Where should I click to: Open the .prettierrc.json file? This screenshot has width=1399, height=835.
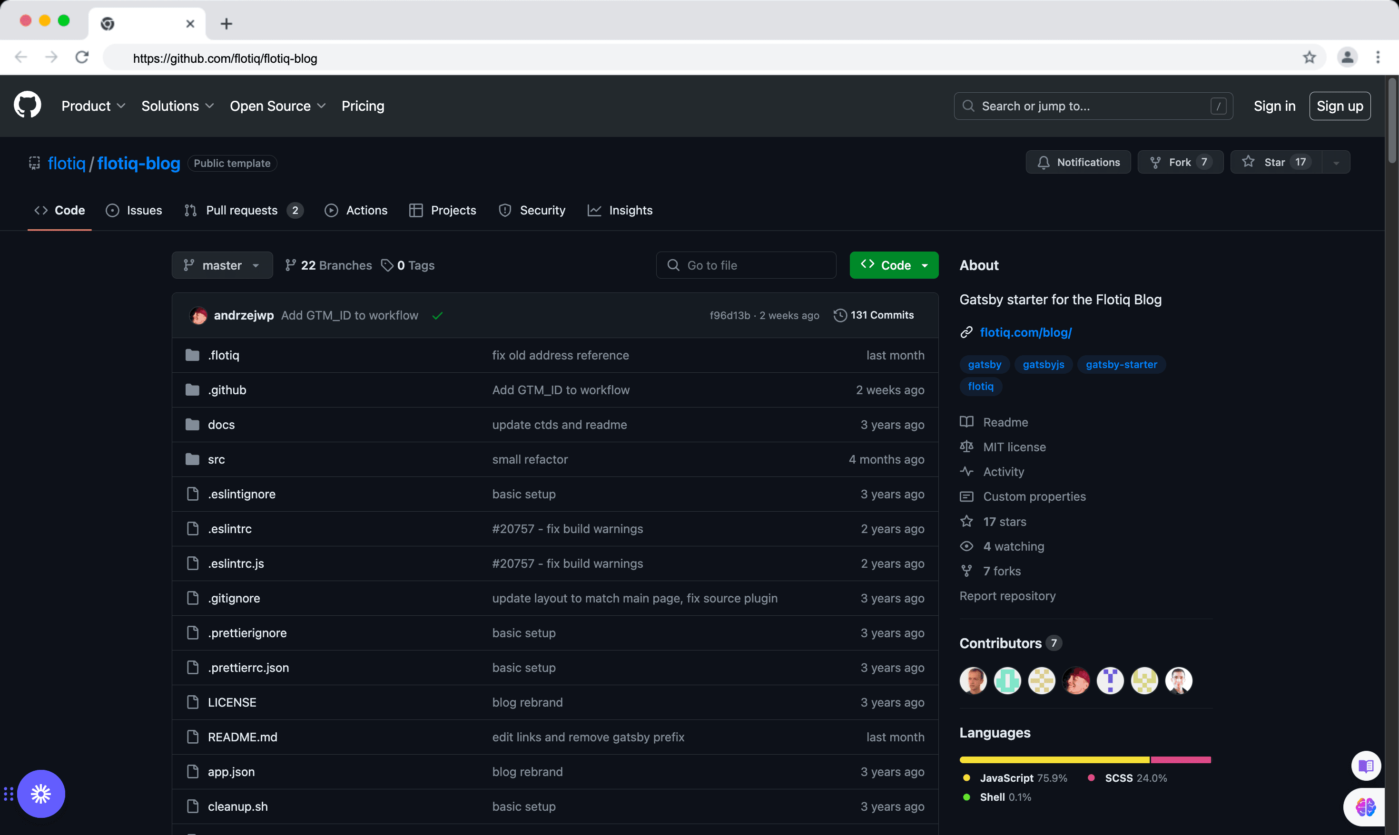pyautogui.click(x=248, y=668)
